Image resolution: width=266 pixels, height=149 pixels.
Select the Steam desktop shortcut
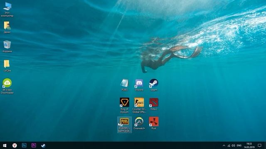coord(154,85)
